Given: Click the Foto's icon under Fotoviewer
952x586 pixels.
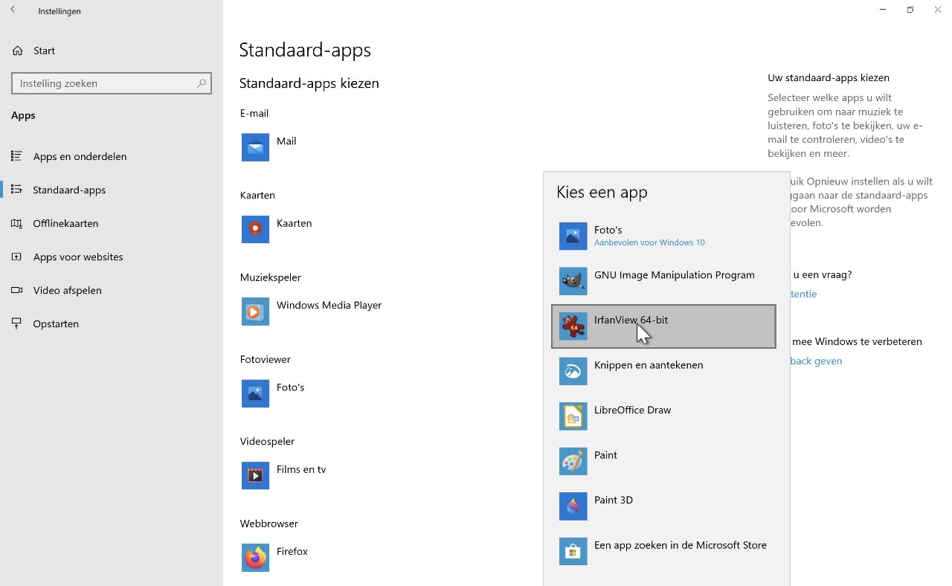Looking at the screenshot, I should click(255, 393).
